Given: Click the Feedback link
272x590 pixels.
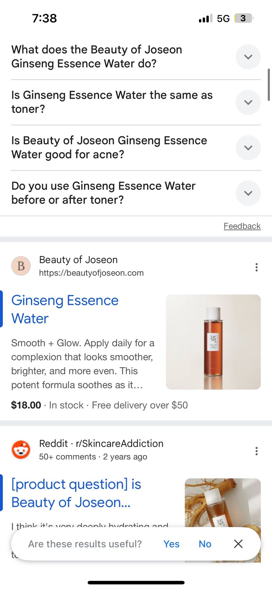Looking at the screenshot, I should (242, 226).
